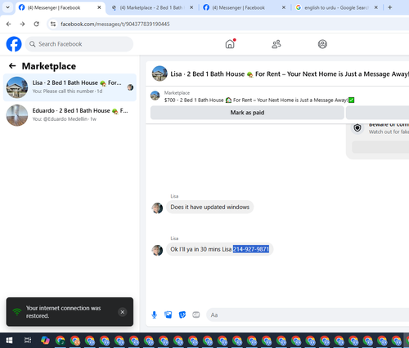409x348 pixels.
Task: Open the tab search dropdown chevron
Action: 7,7
